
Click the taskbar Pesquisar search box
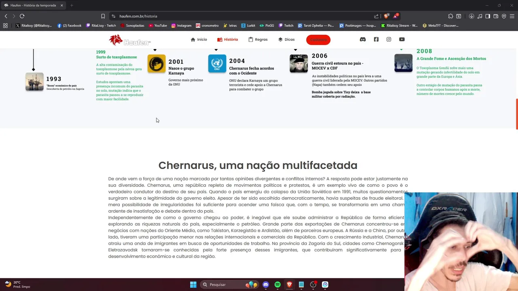230,285
